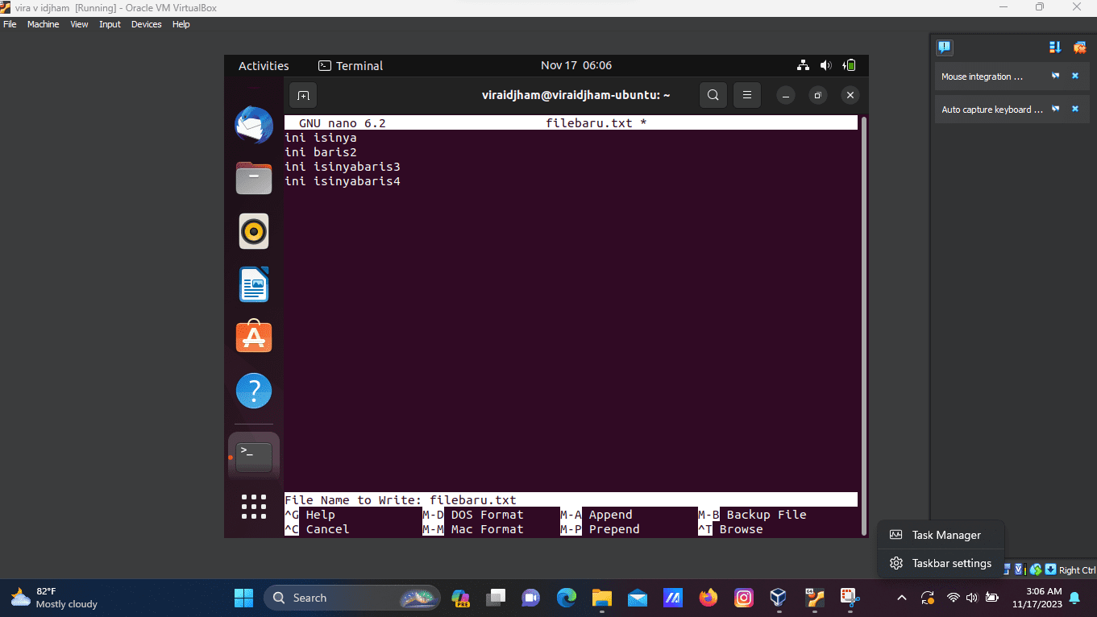Click the text line 'ini isinyabaris3'
Image resolution: width=1097 pixels, height=617 pixels.
[x=343, y=167]
